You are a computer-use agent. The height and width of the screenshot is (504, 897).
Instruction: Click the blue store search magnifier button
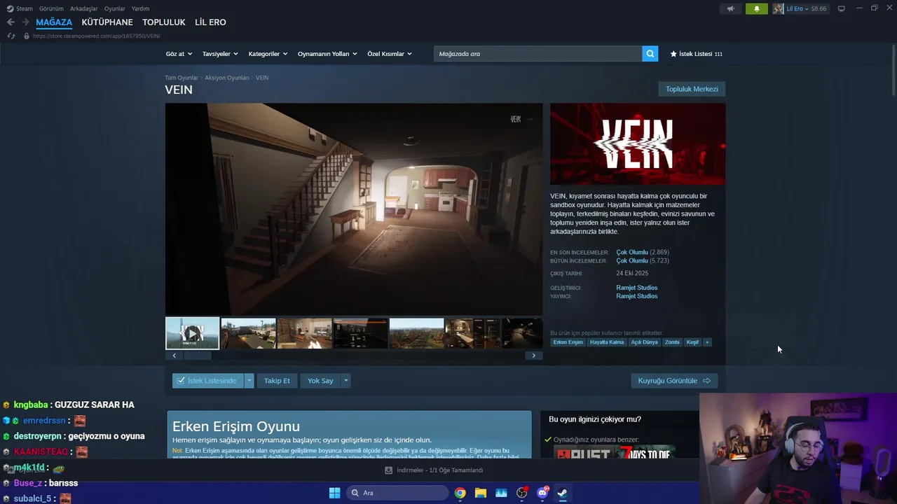pyautogui.click(x=650, y=54)
